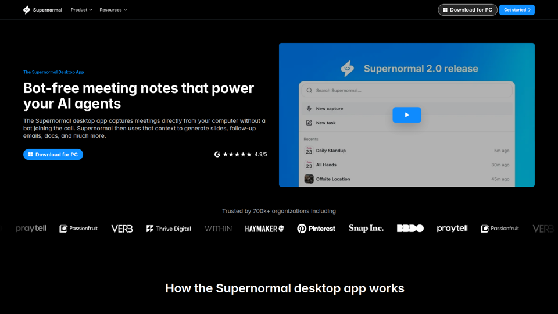Click the 30m ago timestamp
This screenshot has height=314, width=558.
click(500, 165)
